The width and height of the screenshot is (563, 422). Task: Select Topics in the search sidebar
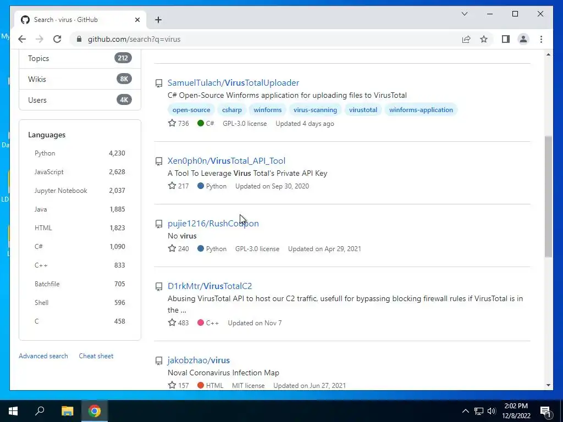[x=80, y=58]
